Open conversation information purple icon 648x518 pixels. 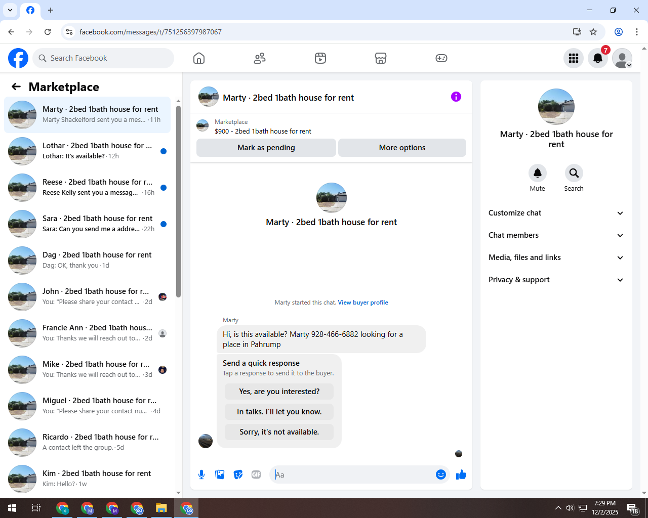pos(456,97)
